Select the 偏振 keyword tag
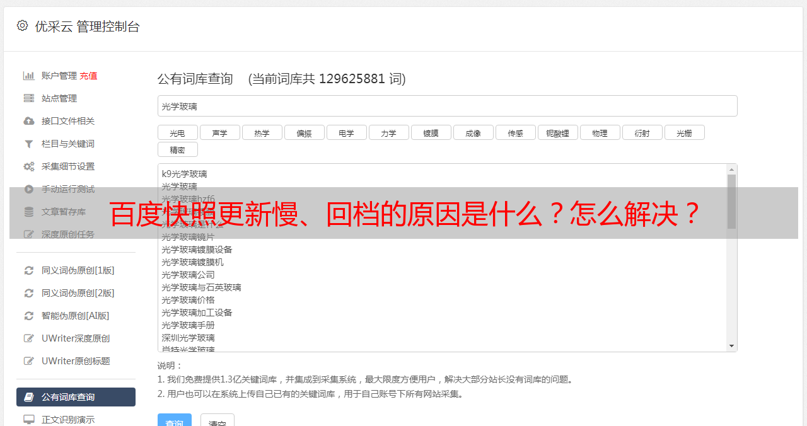The image size is (807, 426). click(304, 132)
